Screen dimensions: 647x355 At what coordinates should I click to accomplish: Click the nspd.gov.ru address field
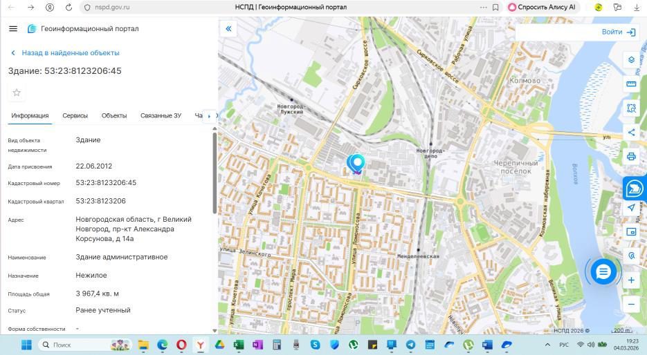tap(112, 7)
